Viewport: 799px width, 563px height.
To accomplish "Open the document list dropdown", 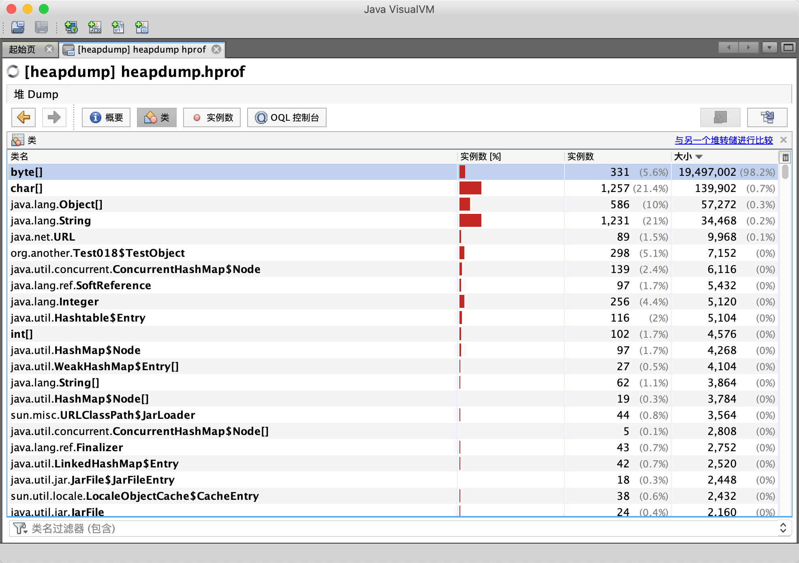I will coord(769,48).
